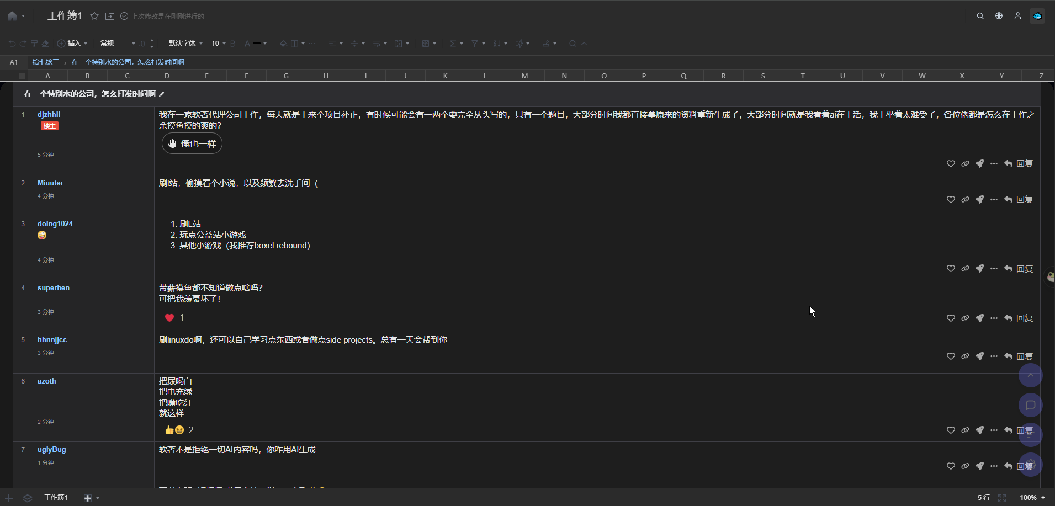The height and width of the screenshot is (506, 1055).
Task: Toggle bold formatting
Action: [x=233, y=44]
